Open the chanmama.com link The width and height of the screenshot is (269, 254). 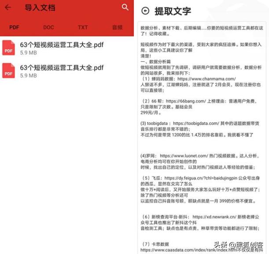tap(206, 79)
